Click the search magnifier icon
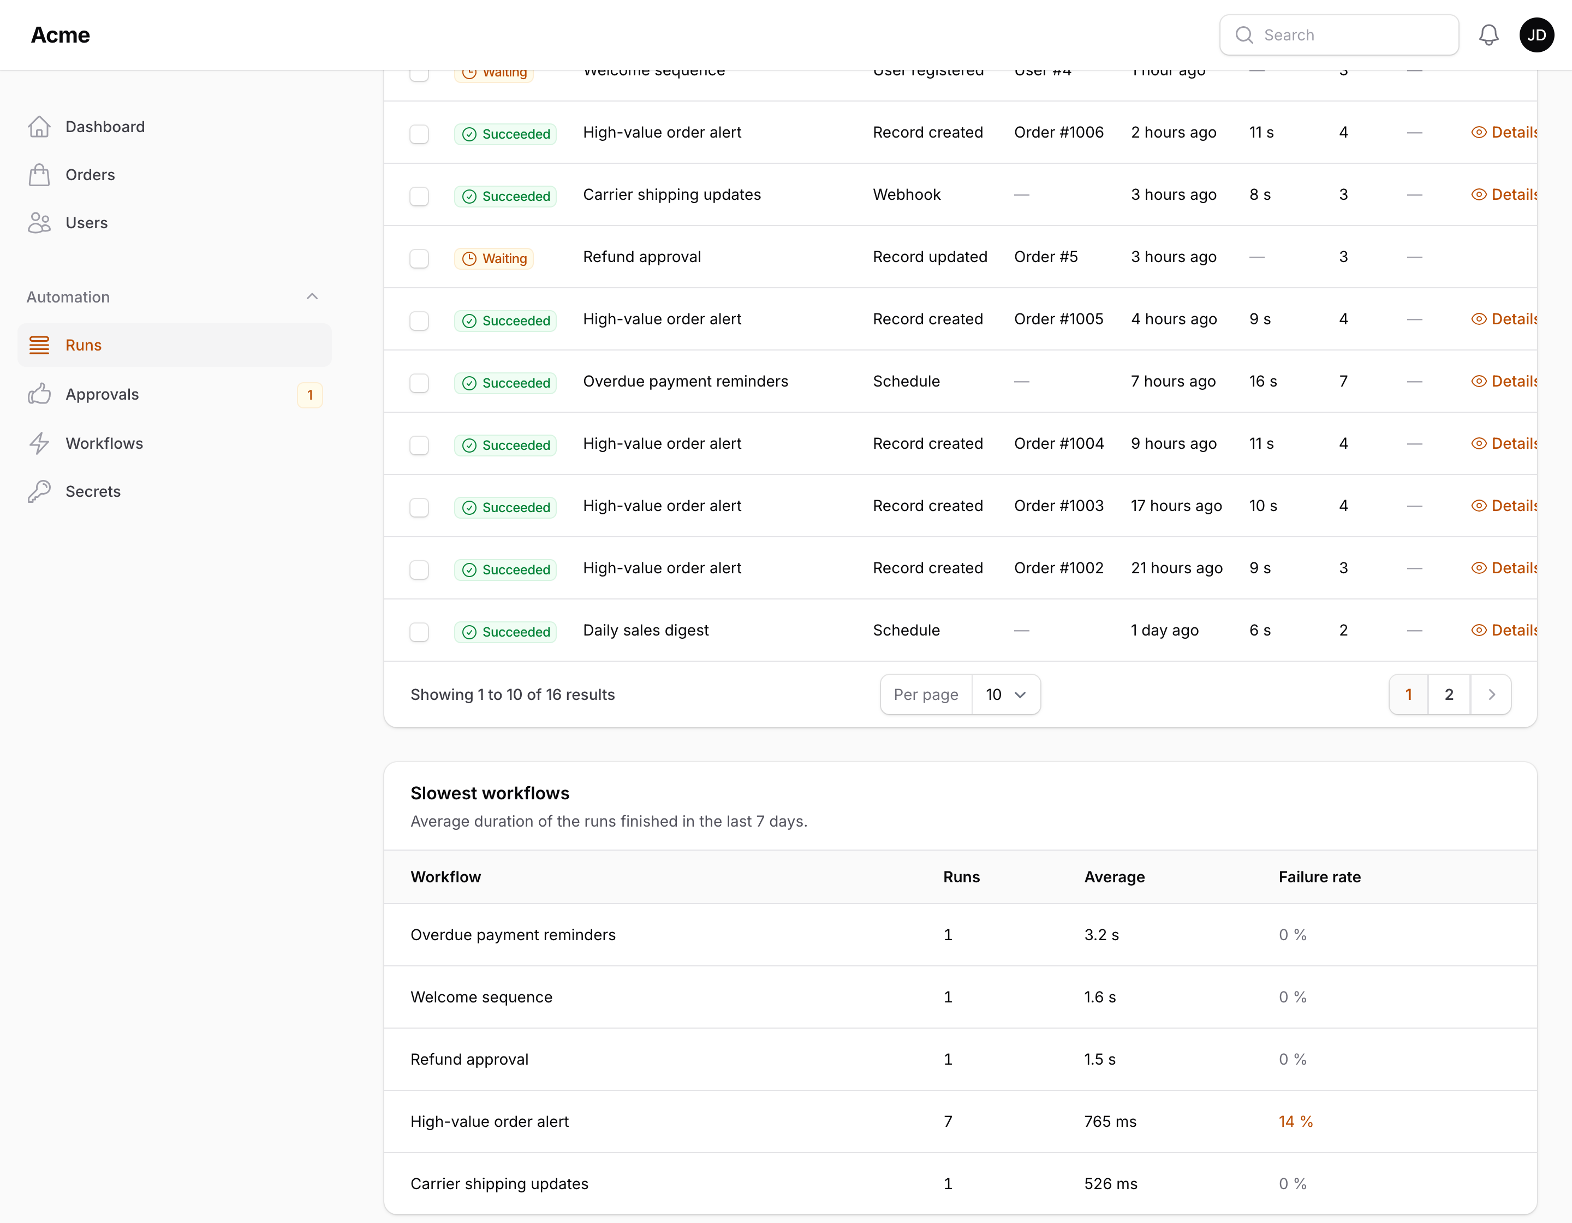Viewport: 1572px width, 1223px height. pos(1244,35)
